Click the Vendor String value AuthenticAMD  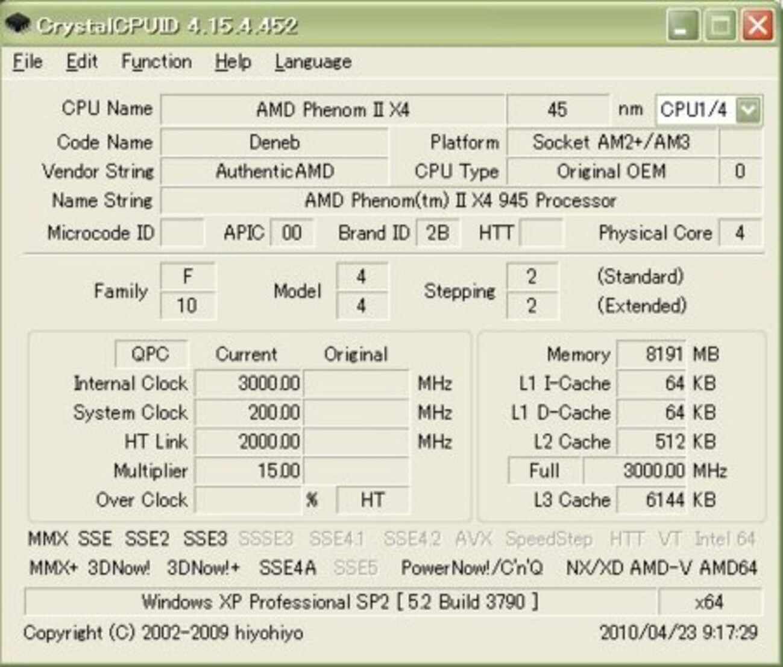275,171
